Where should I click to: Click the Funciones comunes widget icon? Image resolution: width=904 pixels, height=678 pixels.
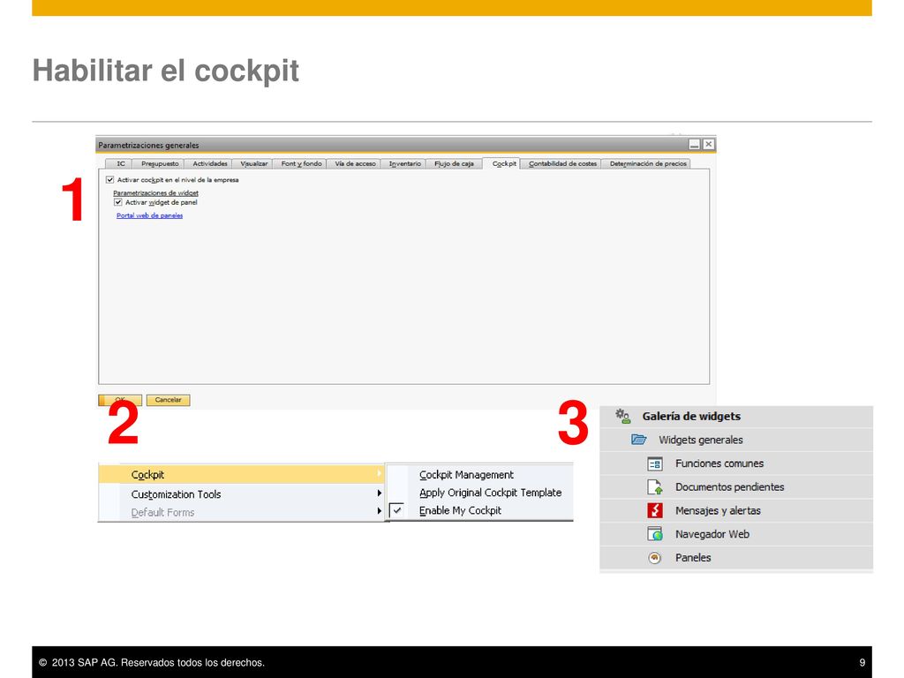[655, 463]
